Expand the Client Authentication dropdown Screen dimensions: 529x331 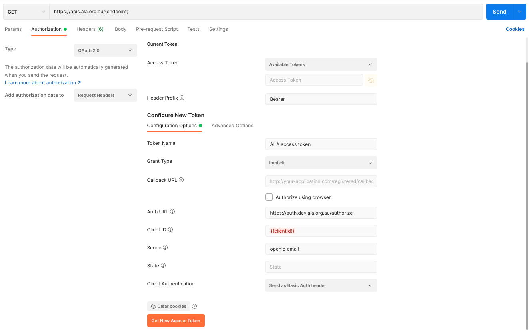pos(321,285)
